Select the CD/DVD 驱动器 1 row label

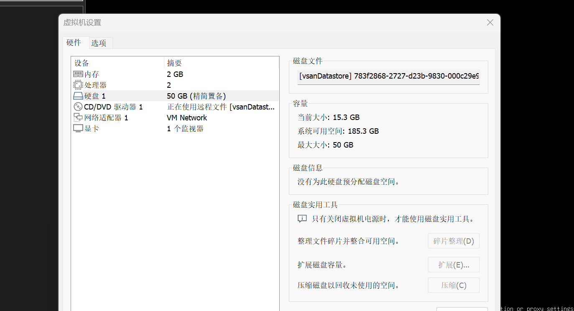pyautogui.click(x=113, y=107)
